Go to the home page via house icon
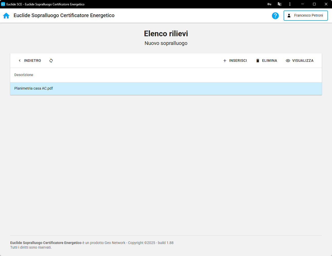The image size is (332, 256). click(x=6, y=16)
